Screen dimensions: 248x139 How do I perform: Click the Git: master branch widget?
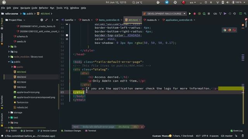pyautogui.click(x=226, y=136)
